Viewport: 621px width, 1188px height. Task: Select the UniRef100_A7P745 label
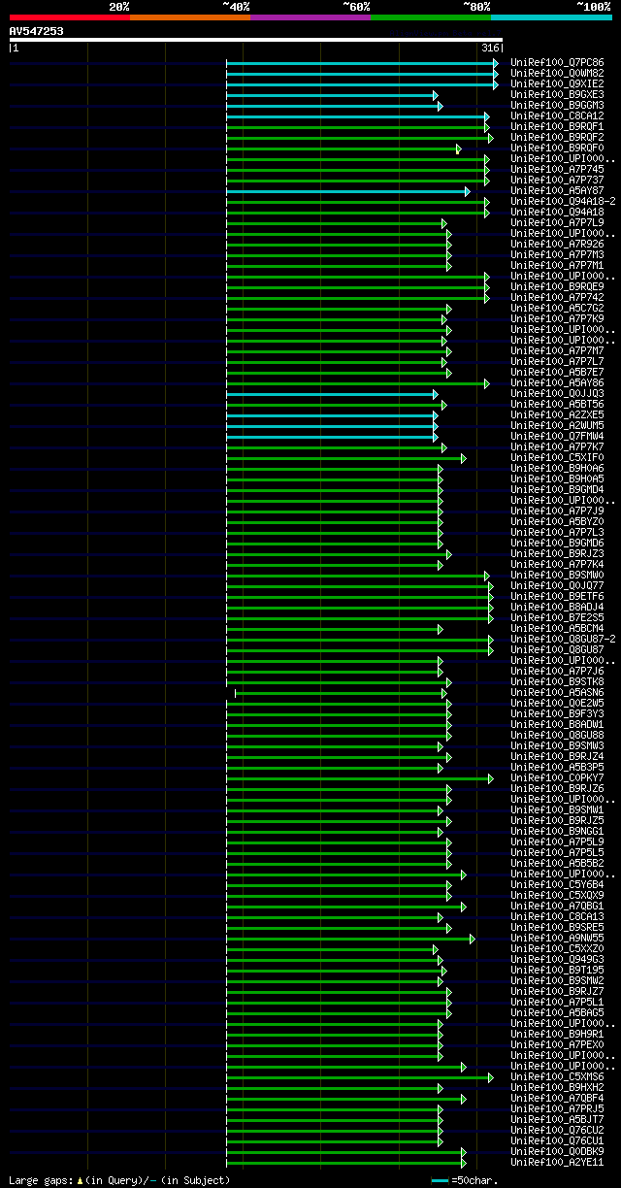pyautogui.click(x=557, y=169)
